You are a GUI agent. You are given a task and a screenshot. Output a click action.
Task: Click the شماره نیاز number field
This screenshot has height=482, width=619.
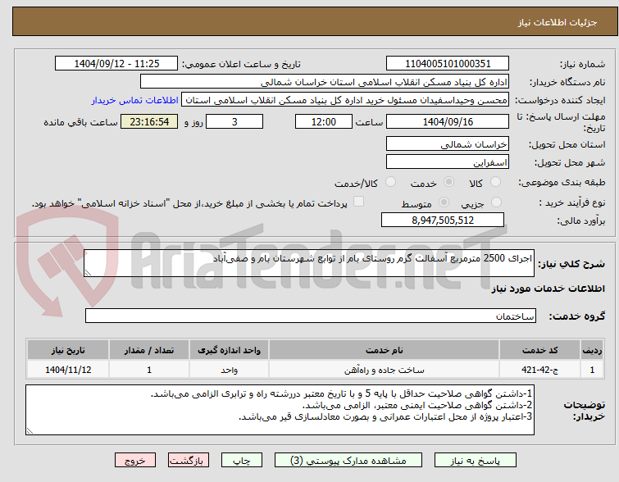pyautogui.click(x=448, y=64)
